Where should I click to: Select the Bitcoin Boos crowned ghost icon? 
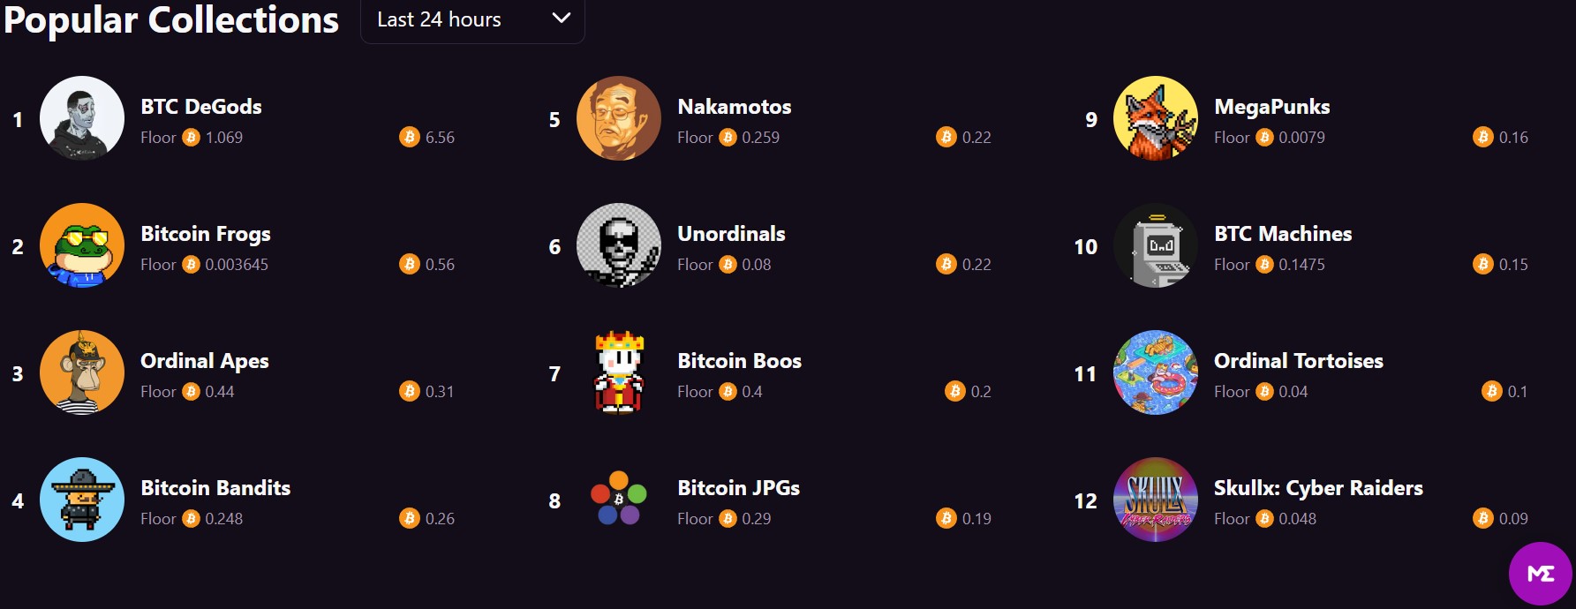tap(619, 372)
